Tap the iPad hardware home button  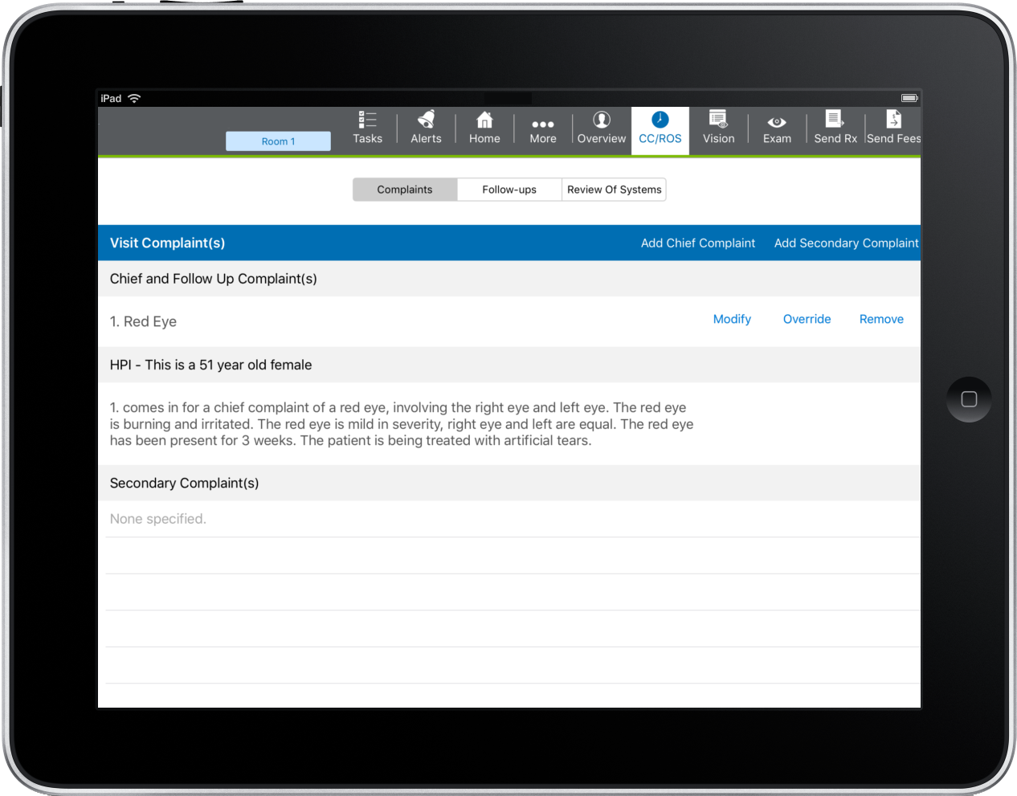point(969,399)
